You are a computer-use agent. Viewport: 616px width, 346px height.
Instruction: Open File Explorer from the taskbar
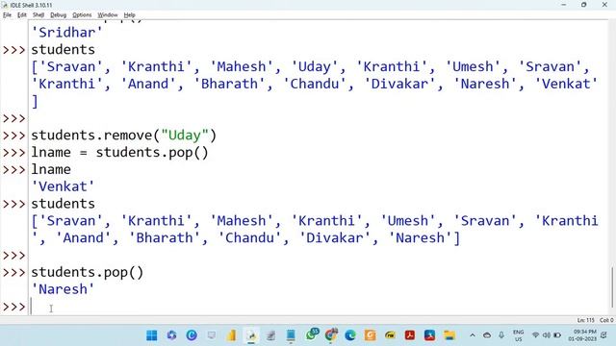(x=449, y=335)
